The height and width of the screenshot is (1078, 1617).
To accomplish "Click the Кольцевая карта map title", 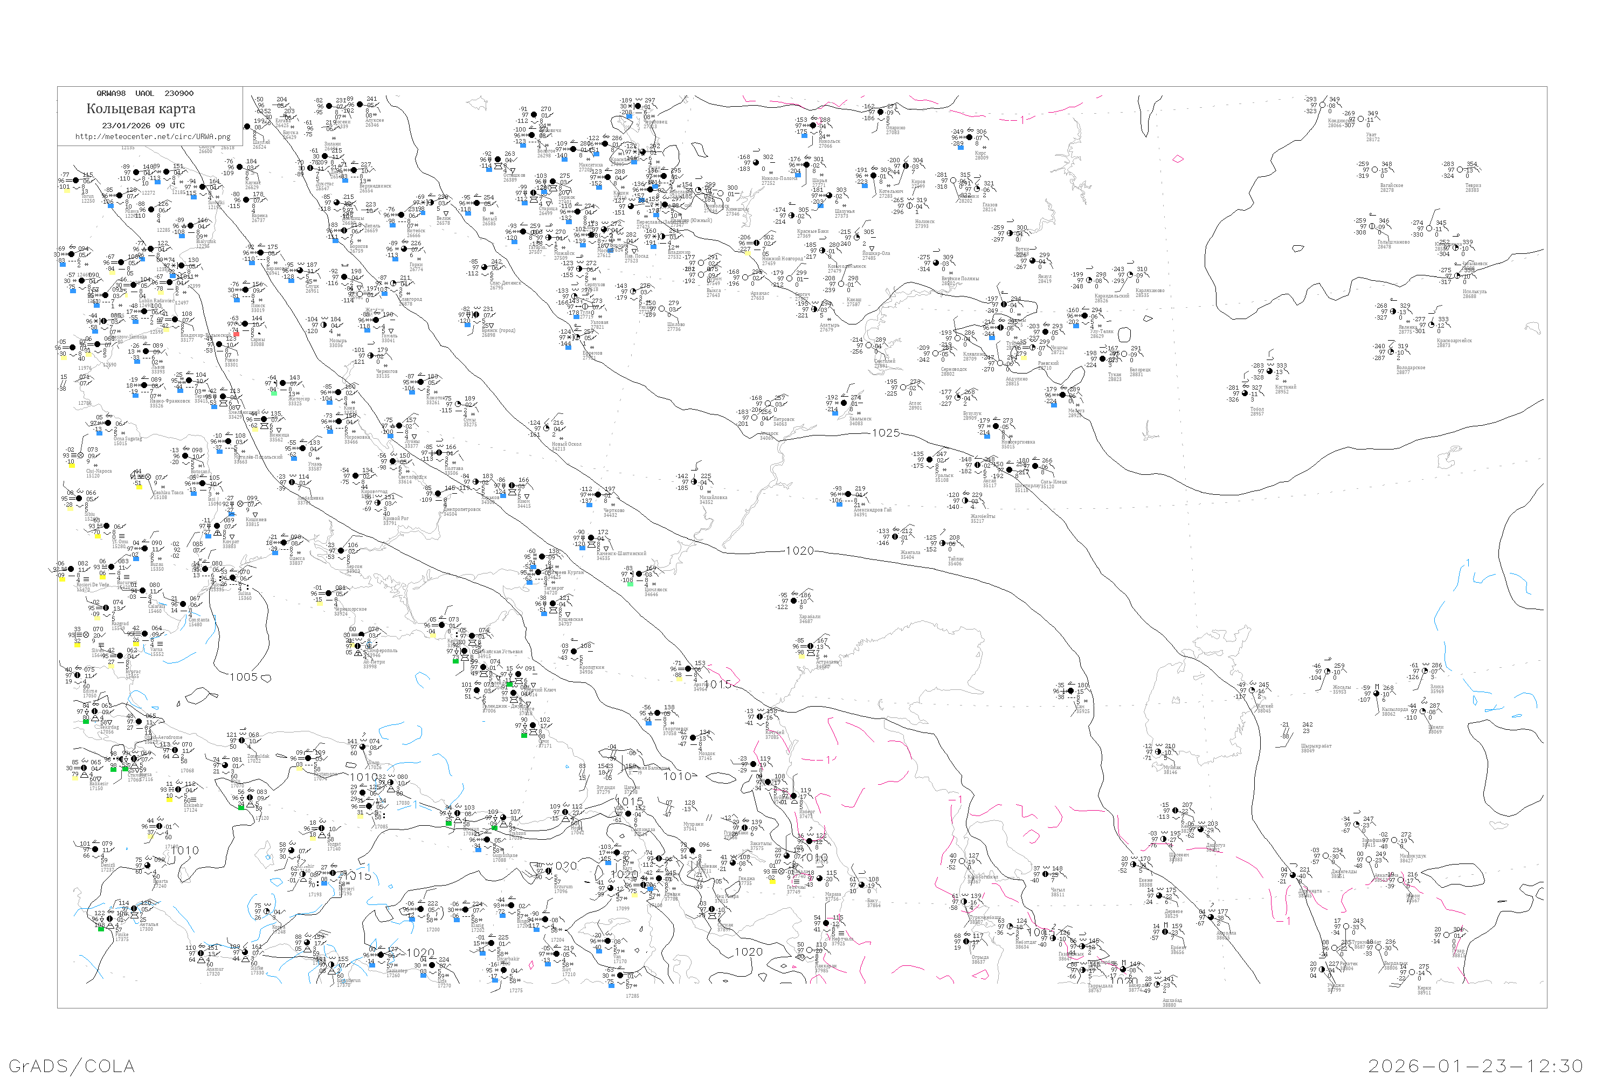I will [141, 109].
